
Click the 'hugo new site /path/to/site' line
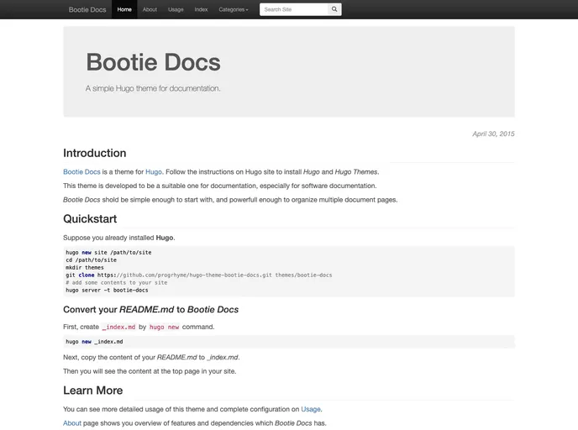pos(108,253)
